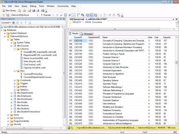Screen dimensions: 179x134
Task: Expand the System Databases node
Action: [x=5, y=33]
